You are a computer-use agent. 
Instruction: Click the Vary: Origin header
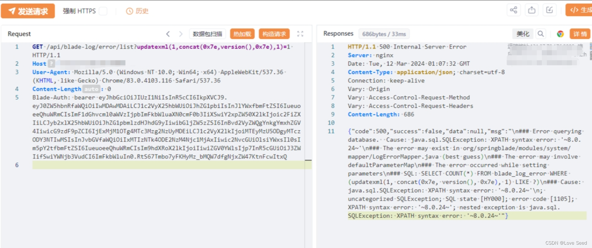[x=369, y=89]
